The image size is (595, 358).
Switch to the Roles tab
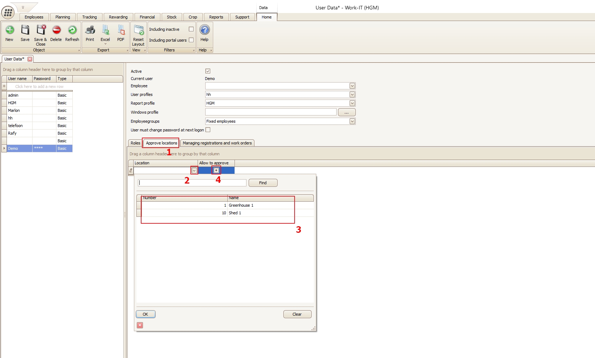point(135,143)
